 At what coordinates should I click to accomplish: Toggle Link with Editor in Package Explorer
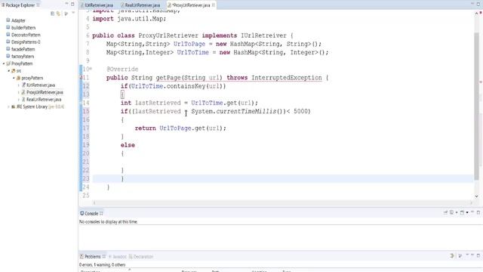pyautogui.click(x=59, y=14)
